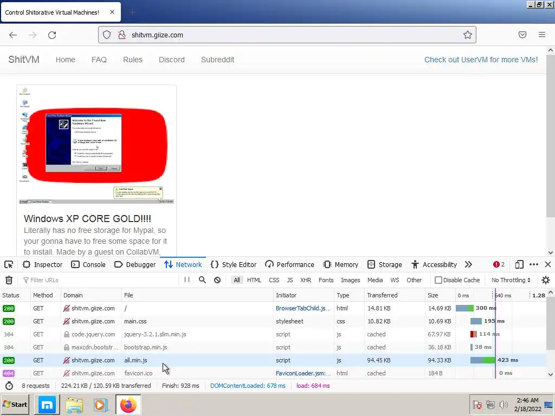Open Firefox from the taskbar
The image size is (555, 416).
[128, 405]
